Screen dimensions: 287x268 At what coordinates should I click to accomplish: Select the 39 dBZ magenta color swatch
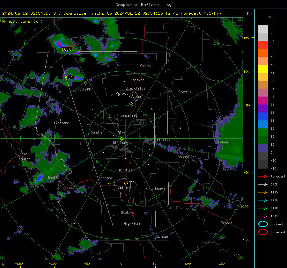tap(263, 101)
